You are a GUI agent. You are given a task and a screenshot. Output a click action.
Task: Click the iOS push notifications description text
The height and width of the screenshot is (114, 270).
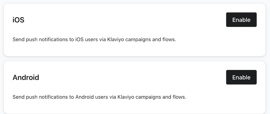94,40
